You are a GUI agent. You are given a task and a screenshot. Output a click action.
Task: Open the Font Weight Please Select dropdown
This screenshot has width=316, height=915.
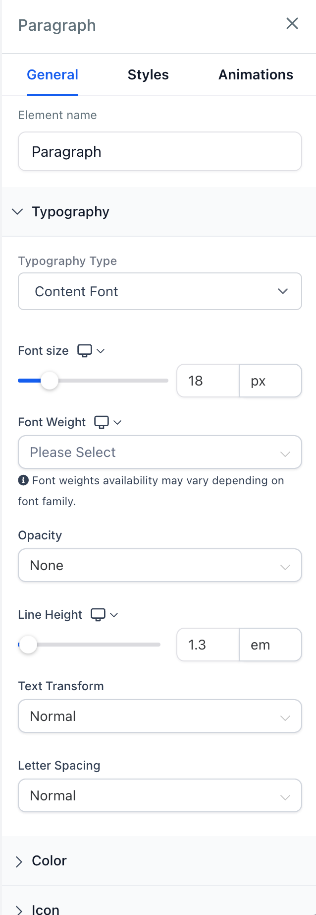pos(159,452)
